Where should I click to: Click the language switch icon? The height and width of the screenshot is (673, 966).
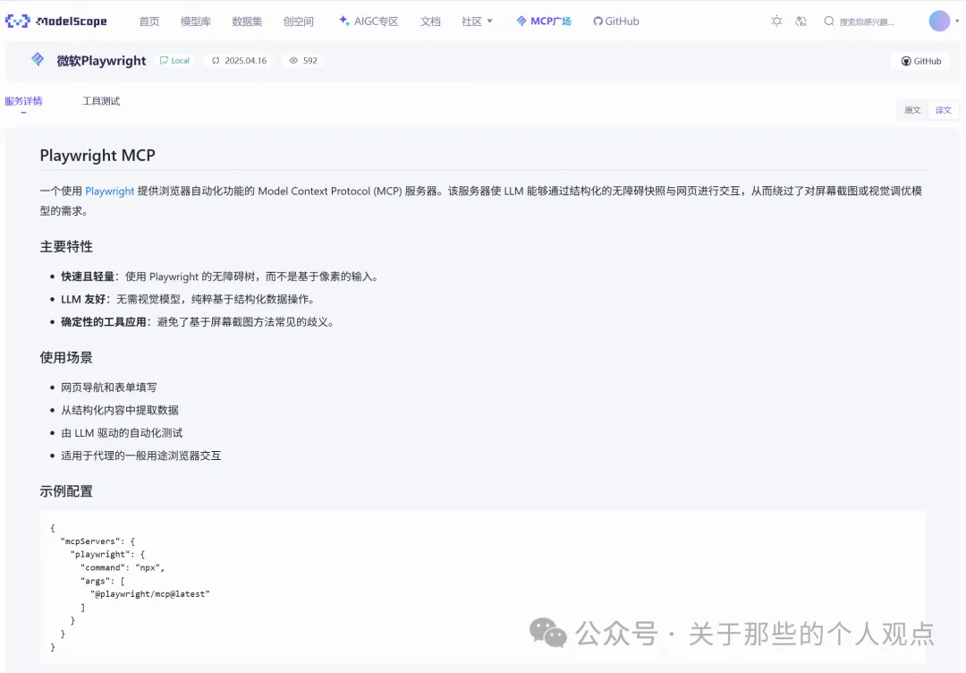tap(801, 21)
